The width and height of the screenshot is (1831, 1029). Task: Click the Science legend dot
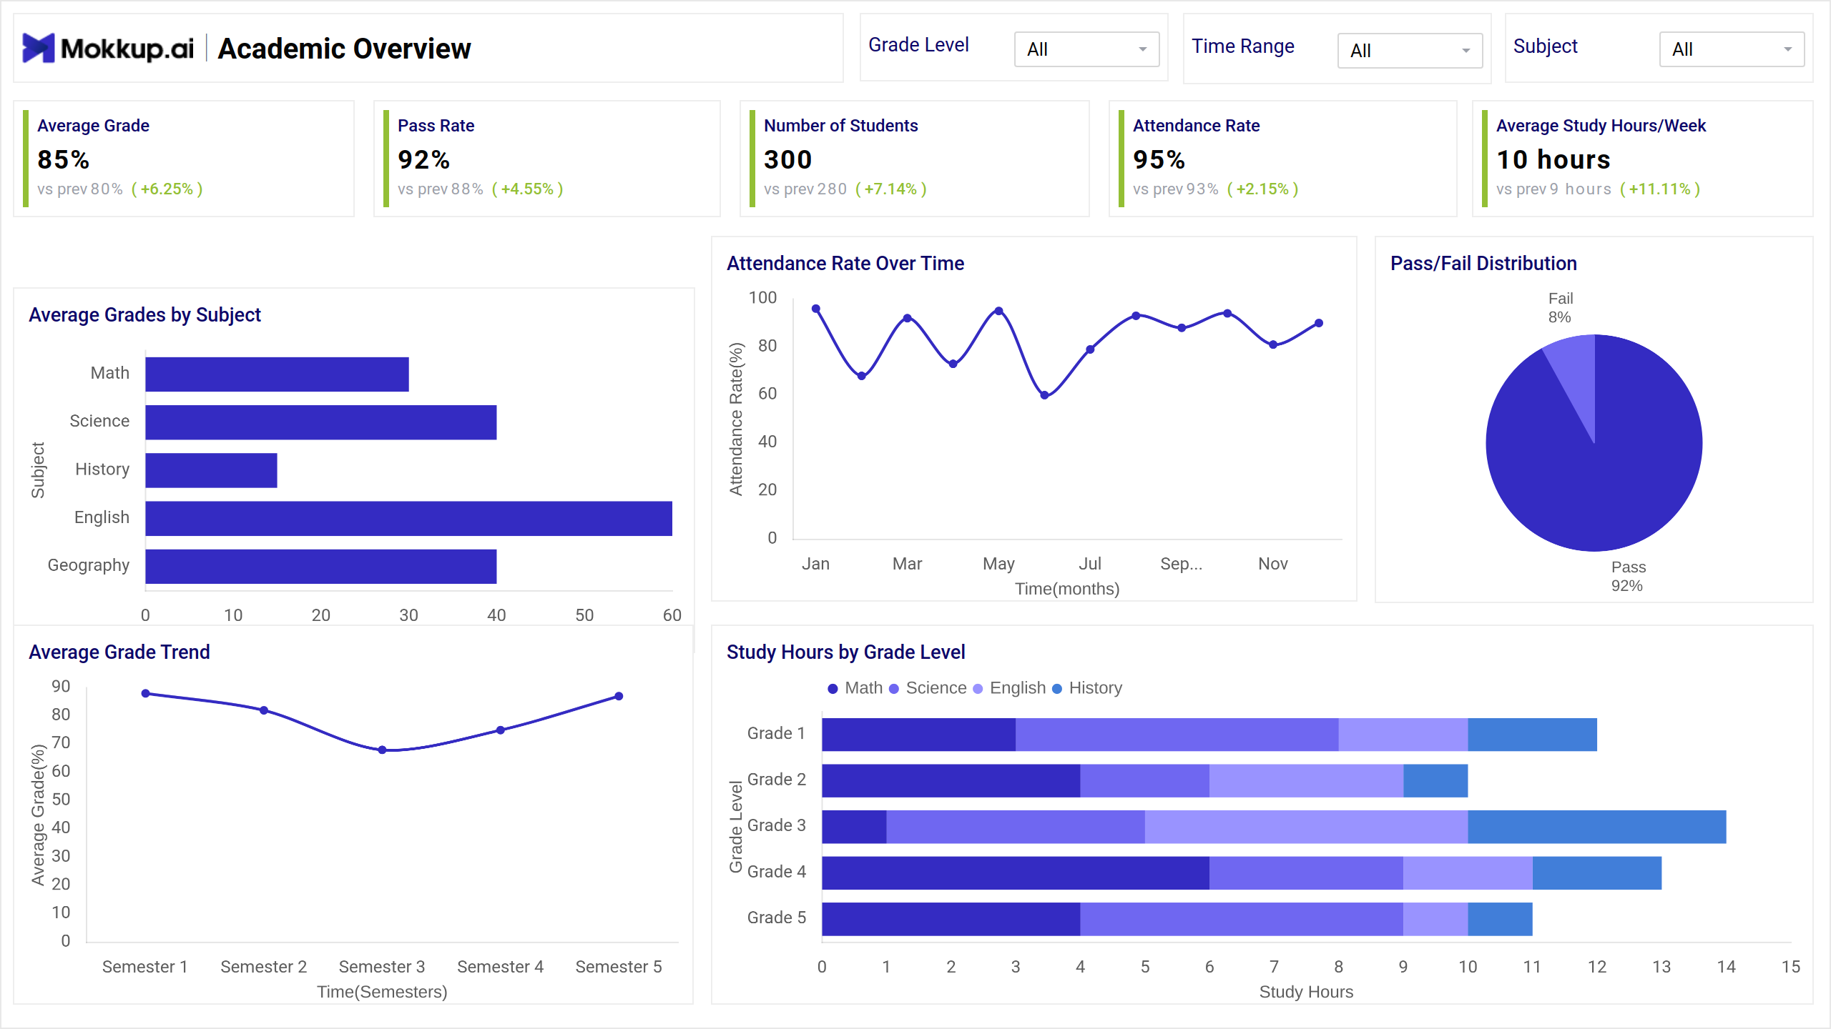[x=893, y=689]
